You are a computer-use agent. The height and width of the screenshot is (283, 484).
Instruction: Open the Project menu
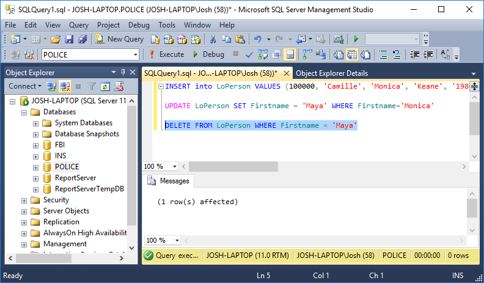point(108,25)
